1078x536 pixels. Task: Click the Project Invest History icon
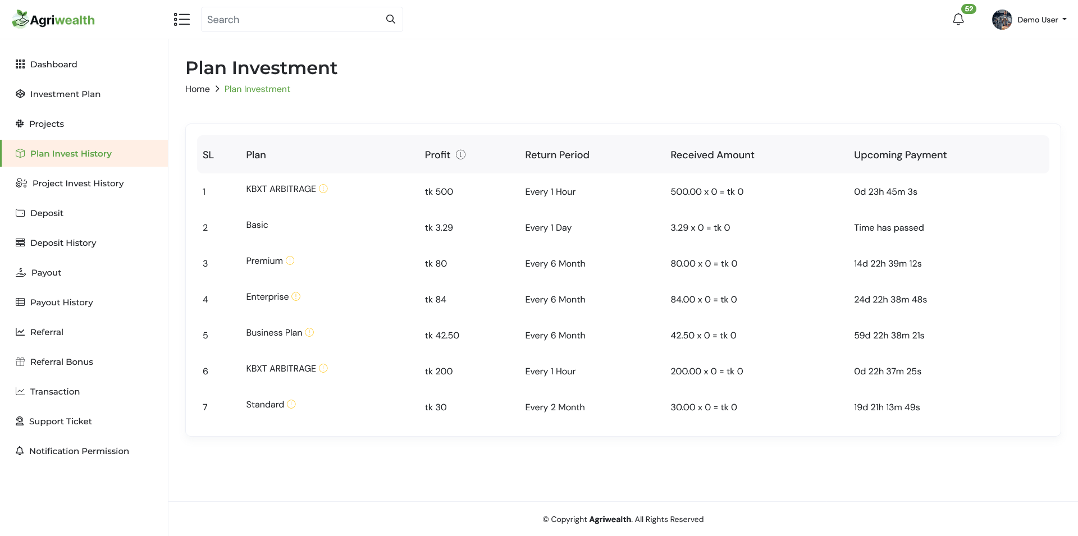coord(20,183)
